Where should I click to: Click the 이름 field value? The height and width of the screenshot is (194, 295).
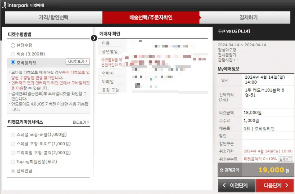pos(165,43)
